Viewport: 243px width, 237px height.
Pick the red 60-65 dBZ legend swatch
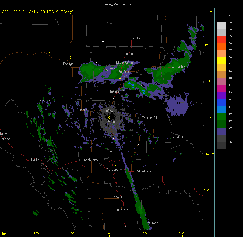pos(222,40)
